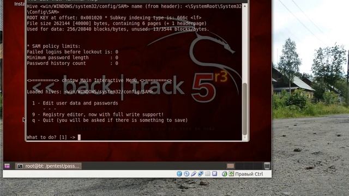Show desktop via left panel icon
The image size is (349, 196).
coord(7,166)
